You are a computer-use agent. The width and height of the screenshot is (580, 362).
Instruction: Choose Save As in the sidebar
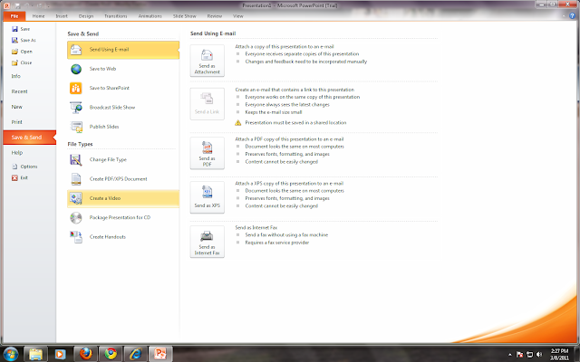(x=24, y=40)
